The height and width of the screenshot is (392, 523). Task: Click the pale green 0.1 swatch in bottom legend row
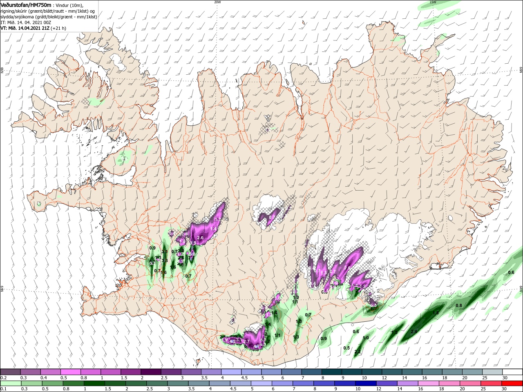point(10,384)
